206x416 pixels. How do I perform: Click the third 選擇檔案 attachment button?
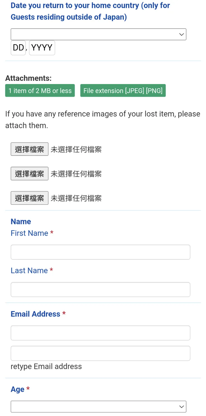[x=30, y=198]
